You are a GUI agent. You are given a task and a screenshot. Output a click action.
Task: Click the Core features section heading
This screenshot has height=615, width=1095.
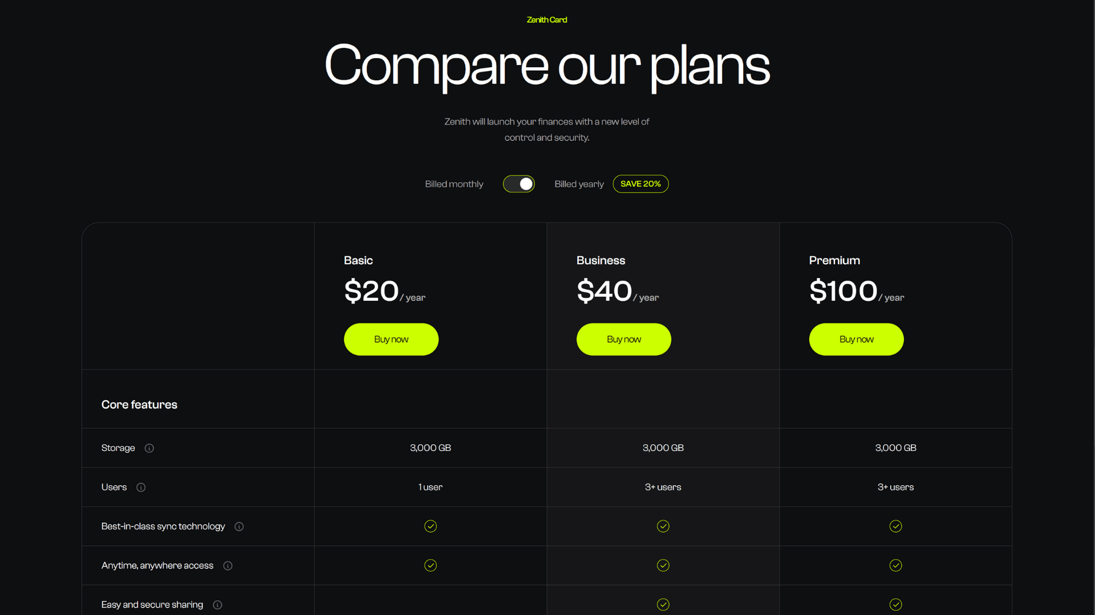[139, 405]
